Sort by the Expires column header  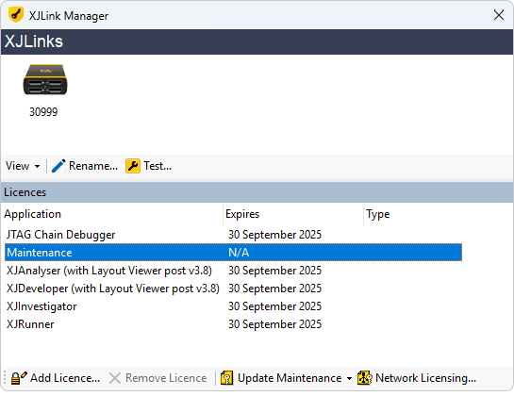coord(293,214)
